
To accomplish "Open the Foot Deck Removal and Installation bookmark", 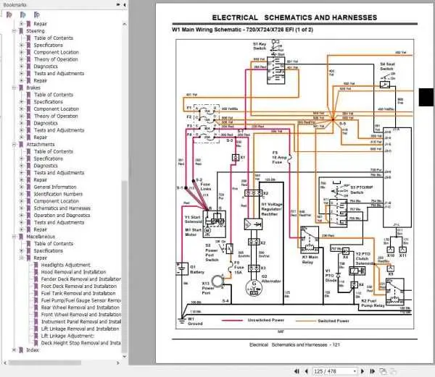I will pos(79,287).
